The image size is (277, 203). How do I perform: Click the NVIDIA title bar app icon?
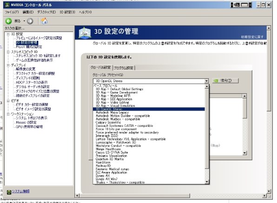coord(7,5)
